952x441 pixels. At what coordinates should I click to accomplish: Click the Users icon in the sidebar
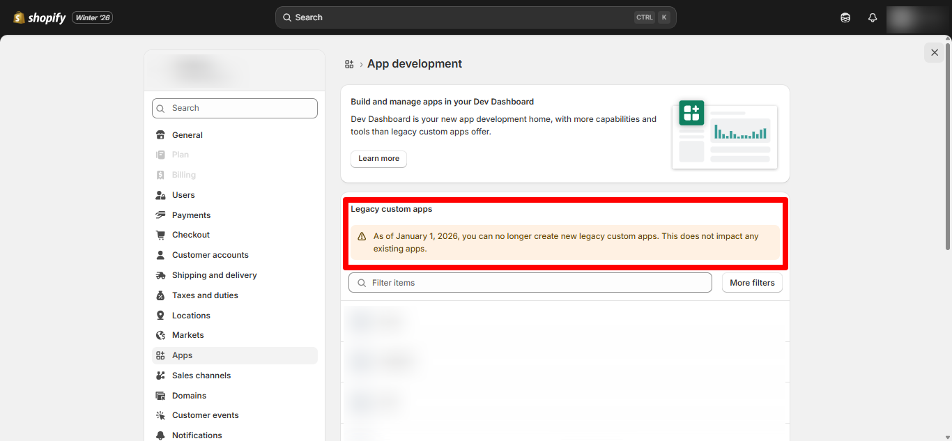161,194
